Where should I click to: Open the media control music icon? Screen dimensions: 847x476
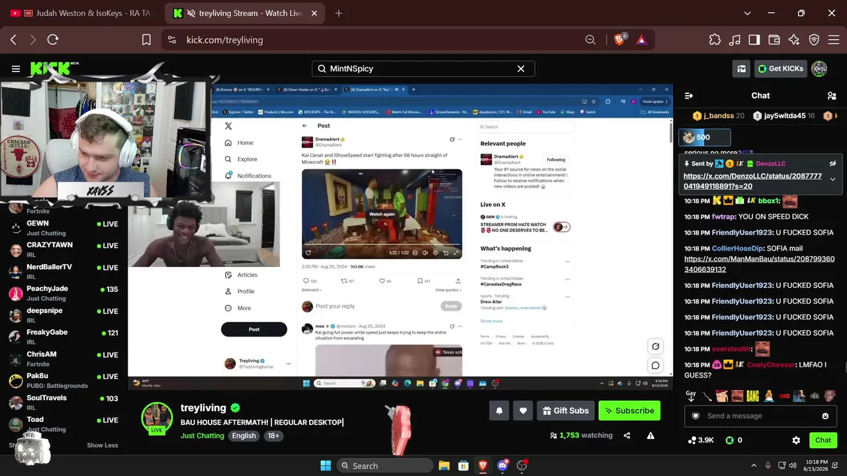click(735, 40)
